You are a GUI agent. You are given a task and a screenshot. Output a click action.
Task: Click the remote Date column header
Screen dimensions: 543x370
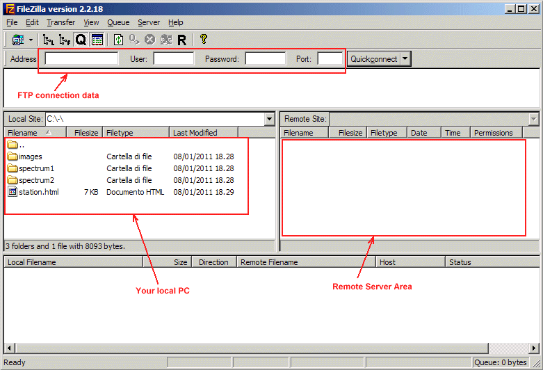(424, 133)
